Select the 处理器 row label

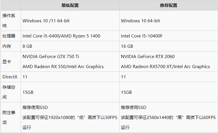tap(9, 36)
